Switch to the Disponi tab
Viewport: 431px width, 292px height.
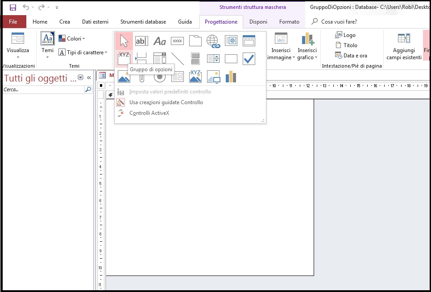pyautogui.click(x=258, y=22)
